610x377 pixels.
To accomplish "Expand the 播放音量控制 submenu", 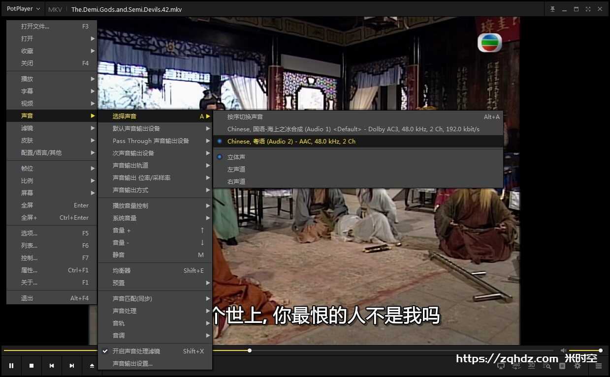I will tap(155, 205).
